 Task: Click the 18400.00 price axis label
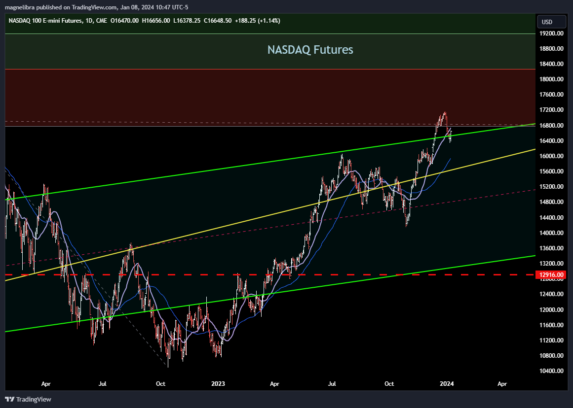click(551, 64)
